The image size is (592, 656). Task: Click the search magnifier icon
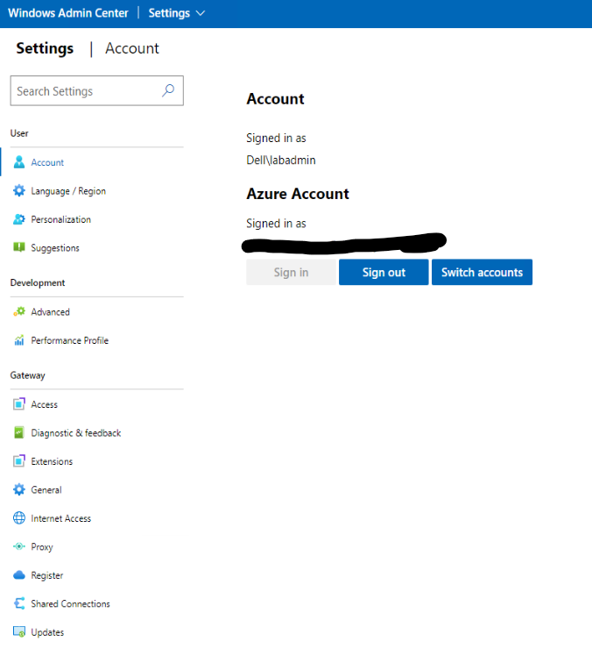coord(169,90)
